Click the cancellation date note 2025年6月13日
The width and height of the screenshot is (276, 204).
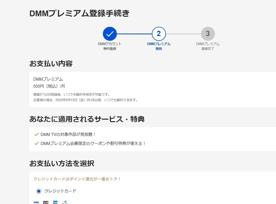tap(86, 100)
